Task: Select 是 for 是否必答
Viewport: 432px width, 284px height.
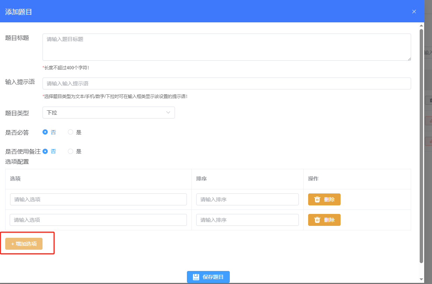Action: 75,132
